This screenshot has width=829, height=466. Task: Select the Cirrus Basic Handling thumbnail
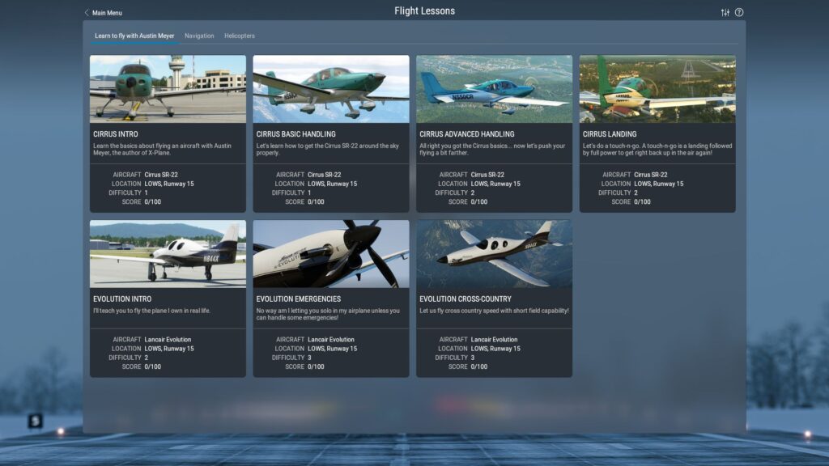(330, 89)
